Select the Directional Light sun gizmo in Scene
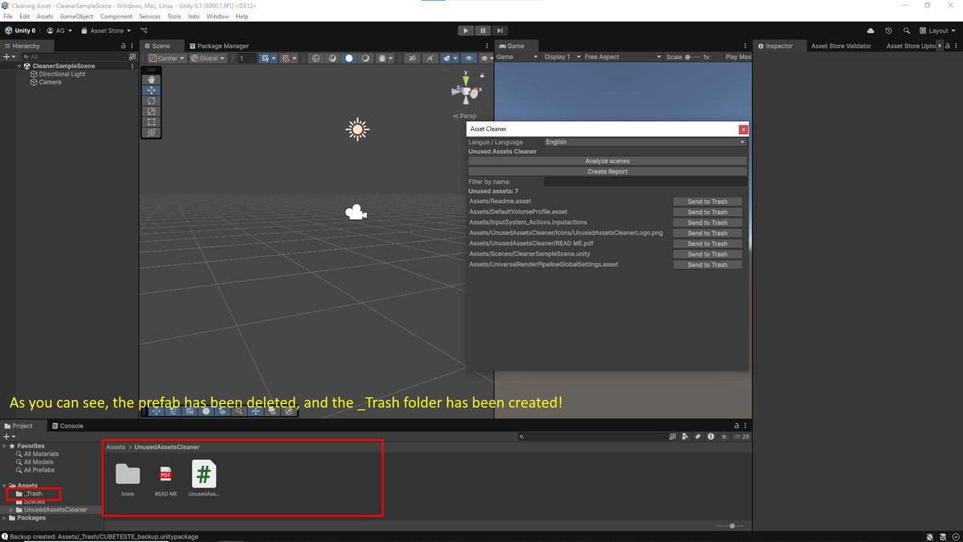 (x=357, y=129)
